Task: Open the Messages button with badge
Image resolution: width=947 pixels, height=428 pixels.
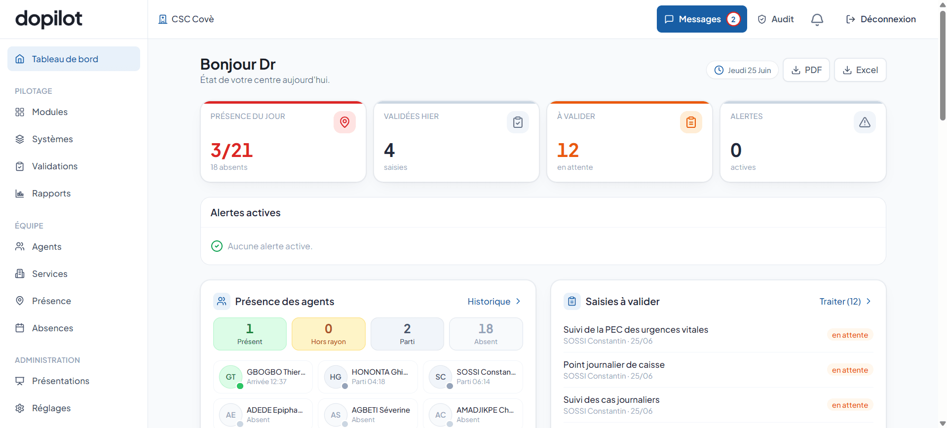Action: point(702,19)
